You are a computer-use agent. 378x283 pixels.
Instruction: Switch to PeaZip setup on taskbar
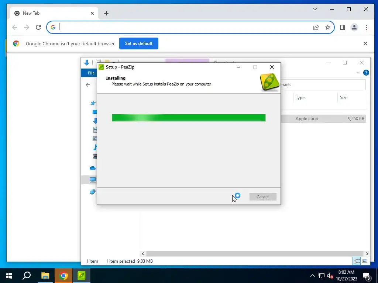(x=82, y=276)
